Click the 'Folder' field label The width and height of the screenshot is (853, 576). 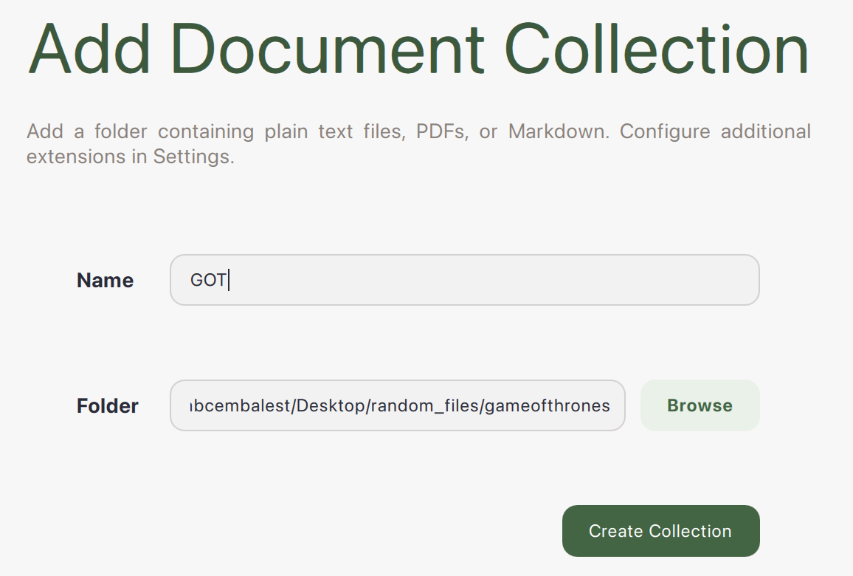click(x=108, y=406)
